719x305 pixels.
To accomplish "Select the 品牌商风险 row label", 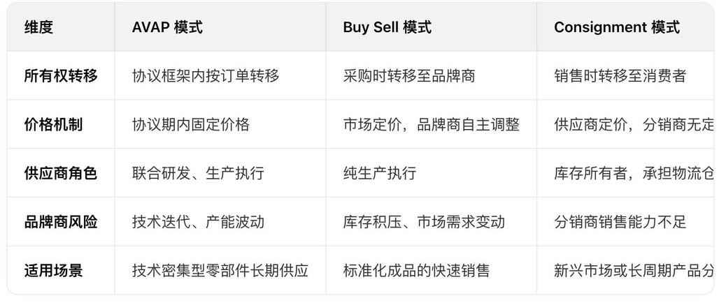I will click(61, 222).
